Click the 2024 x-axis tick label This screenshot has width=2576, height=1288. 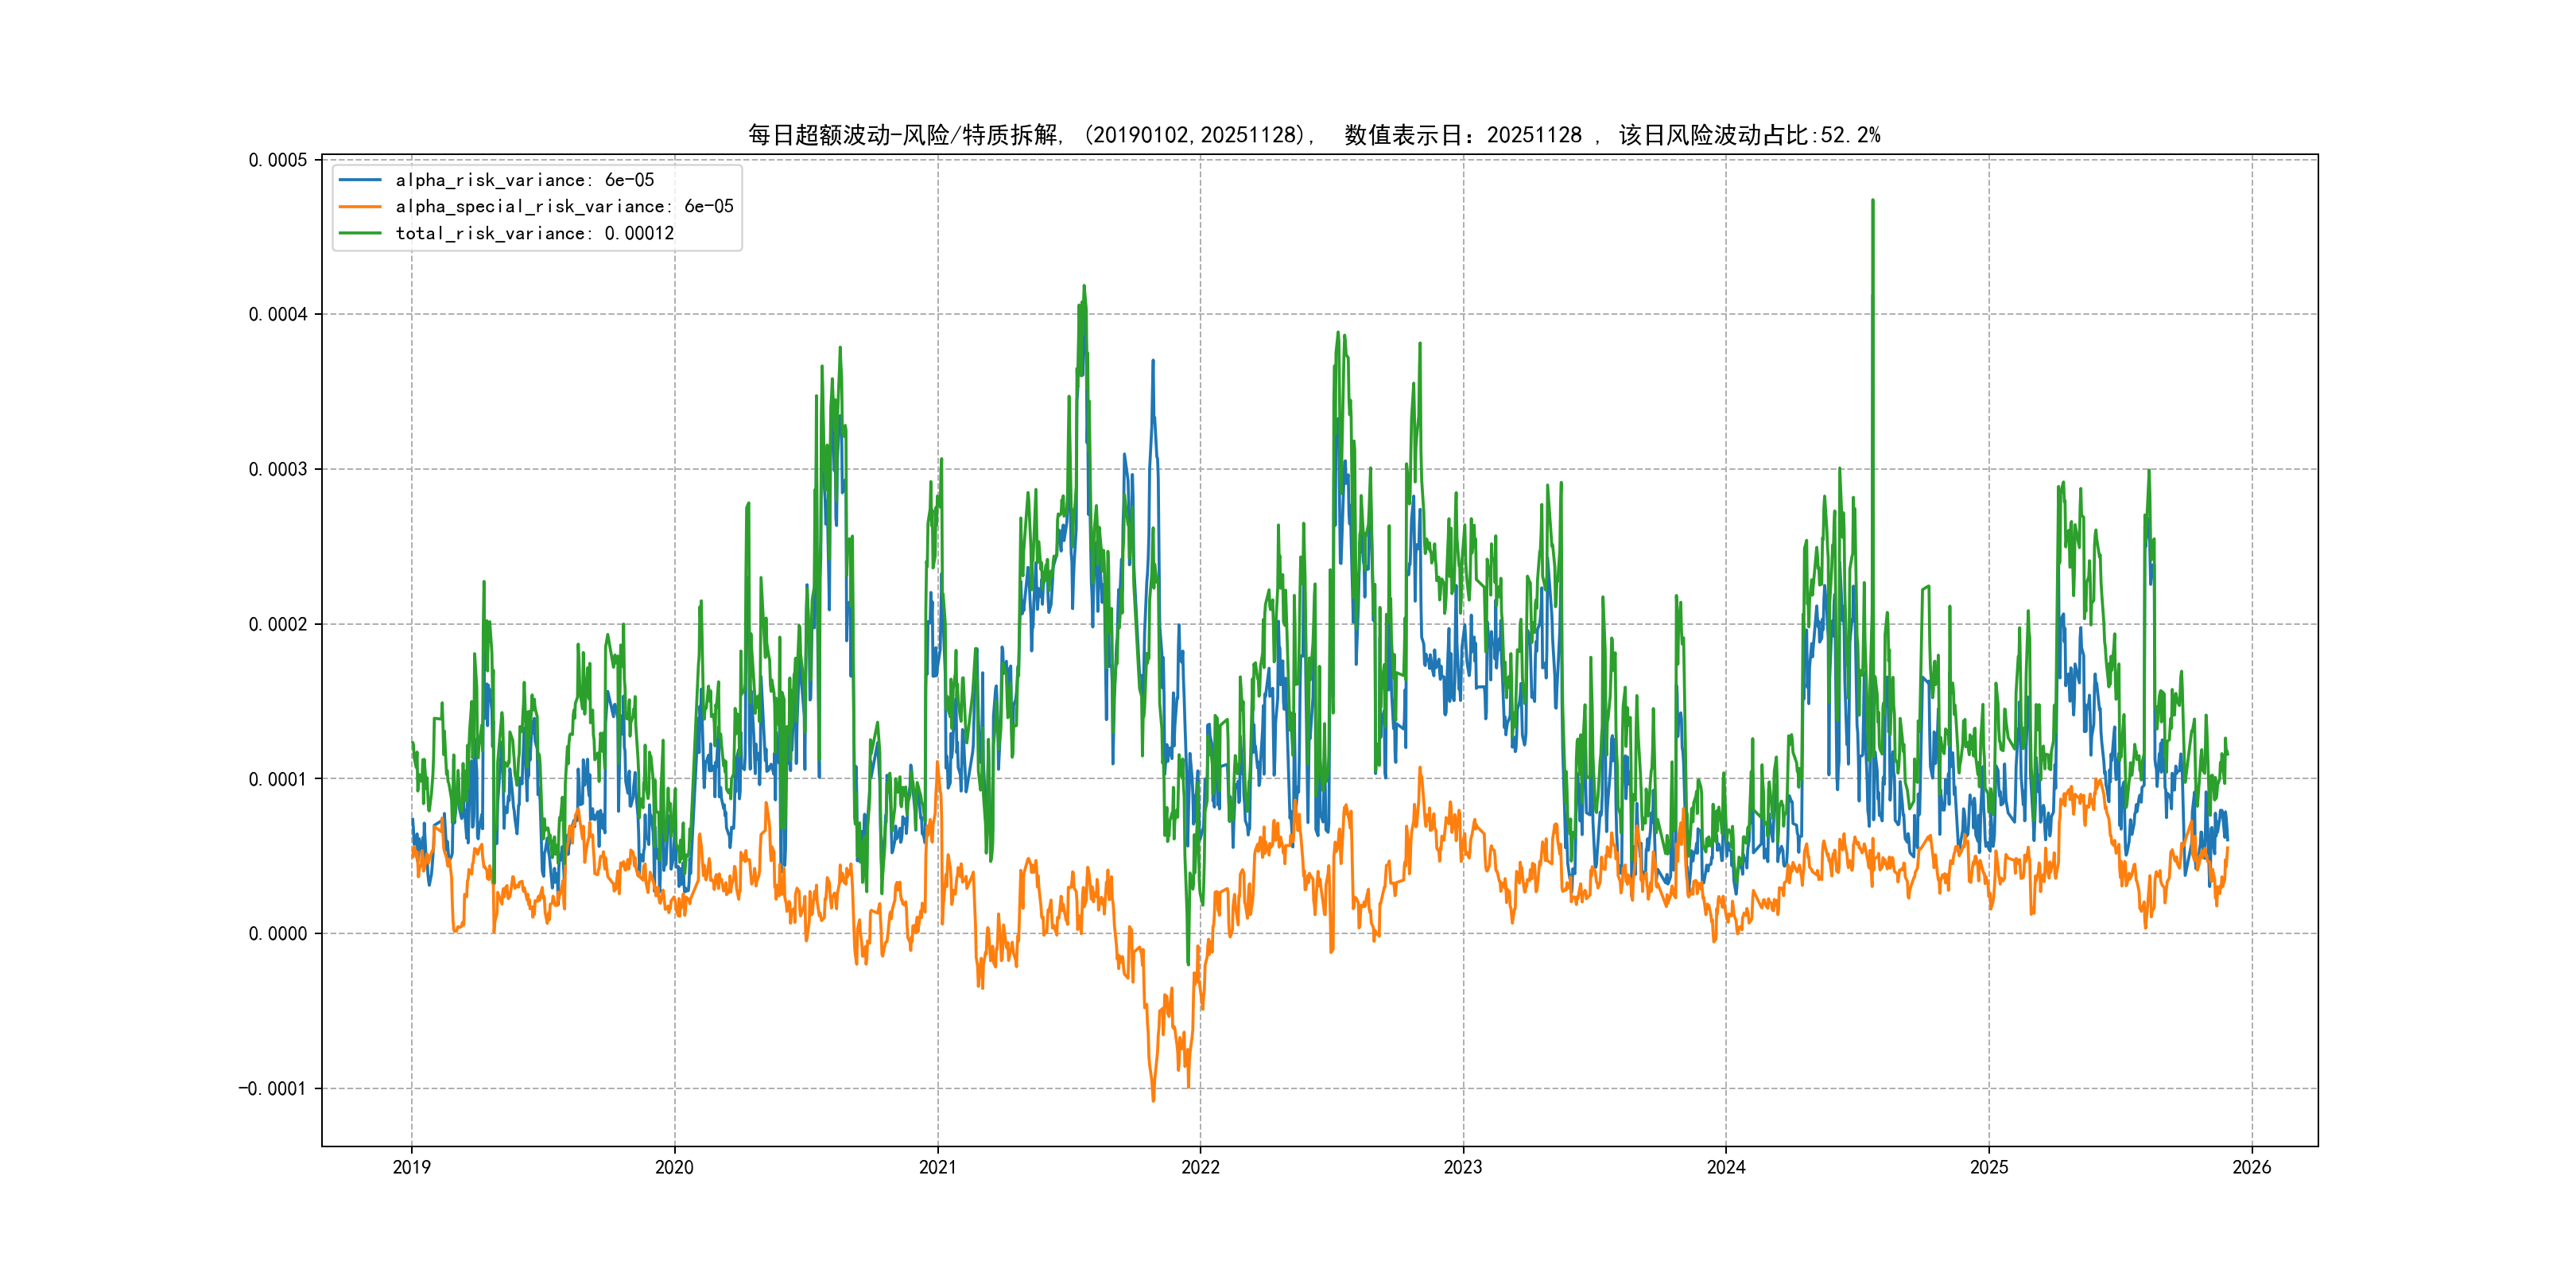click(1726, 1167)
